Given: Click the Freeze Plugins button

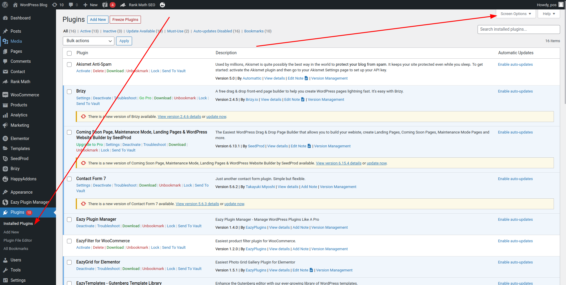Looking at the screenshot, I should tap(125, 20).
